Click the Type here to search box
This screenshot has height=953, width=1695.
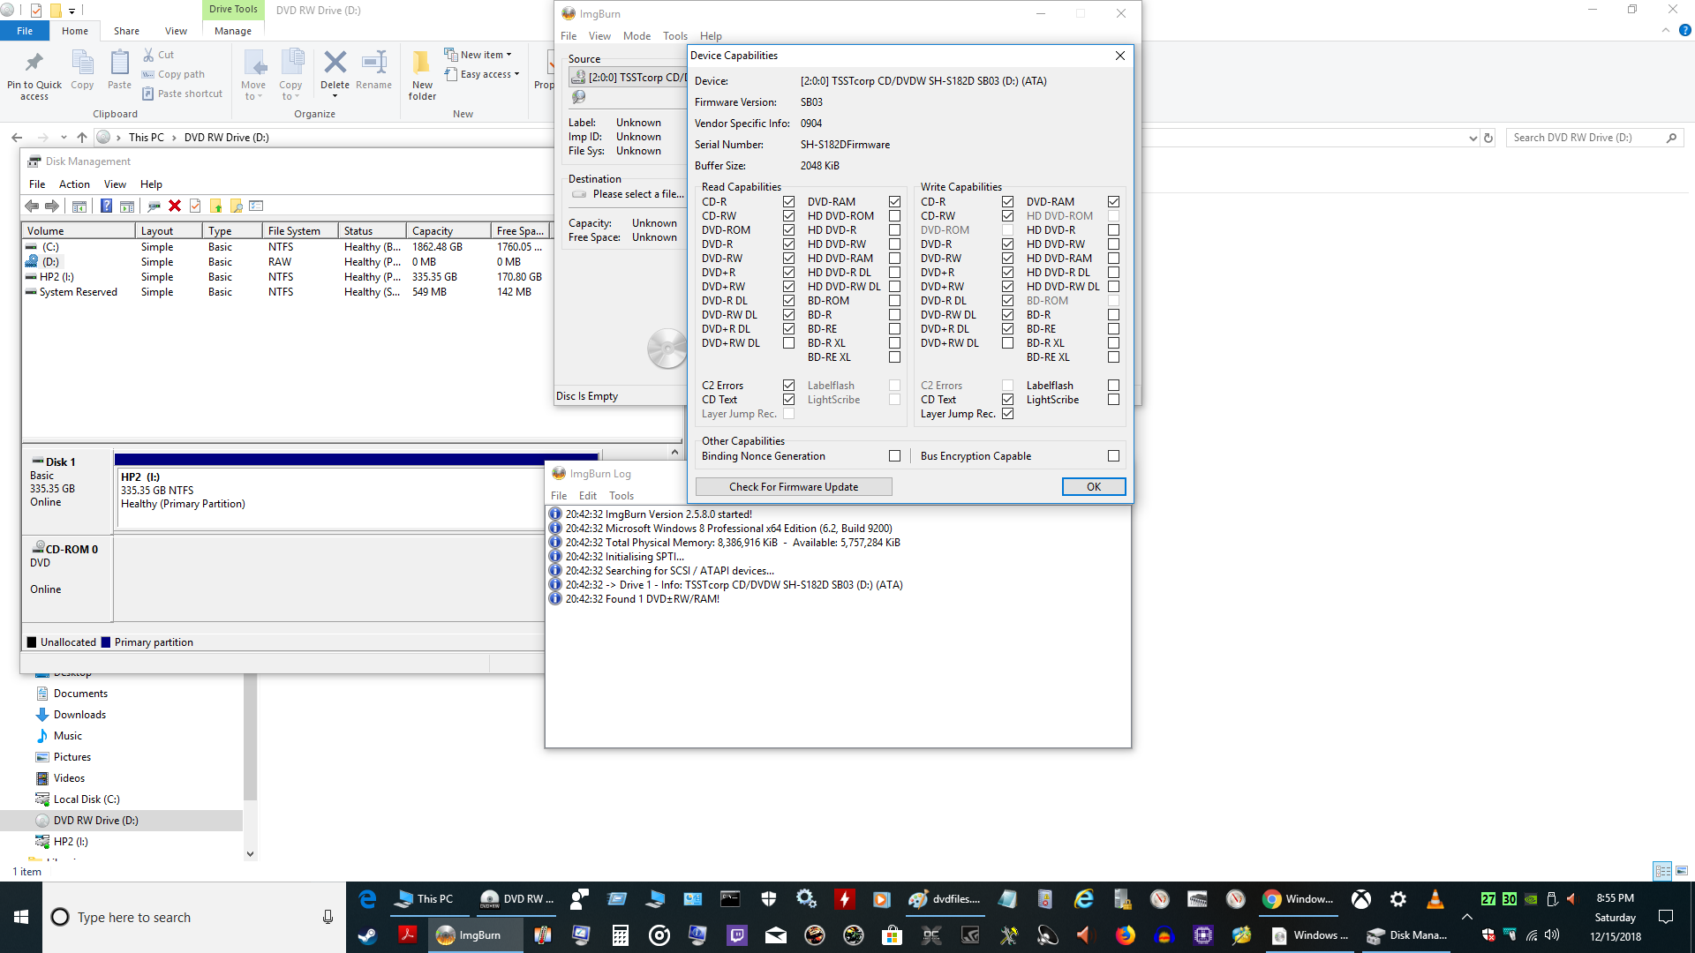pyautogui.click(x=194, y=918)
